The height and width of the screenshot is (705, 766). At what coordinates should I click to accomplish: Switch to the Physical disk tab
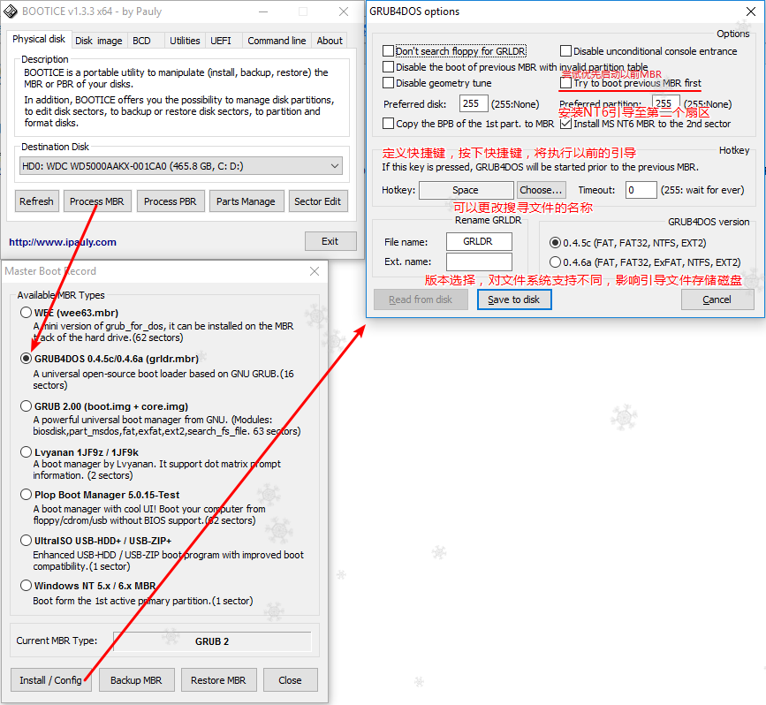(39, 39)
